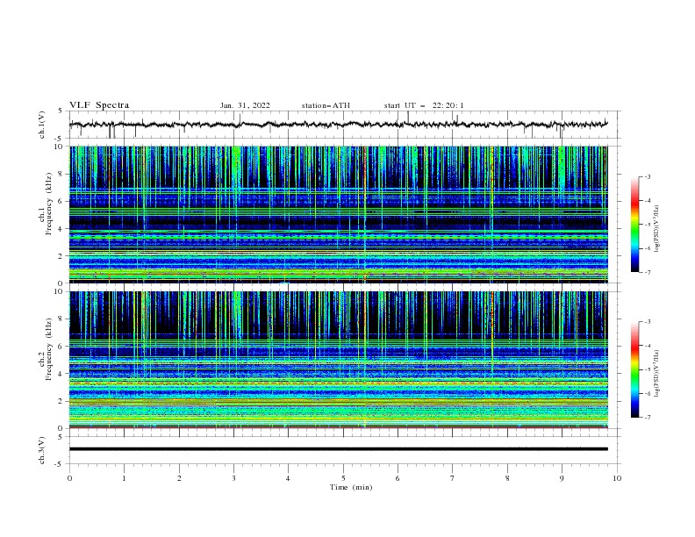Viewport: 695px width, 537px height.
Task: Click the "6" tick on time axis
Action: 398,478
